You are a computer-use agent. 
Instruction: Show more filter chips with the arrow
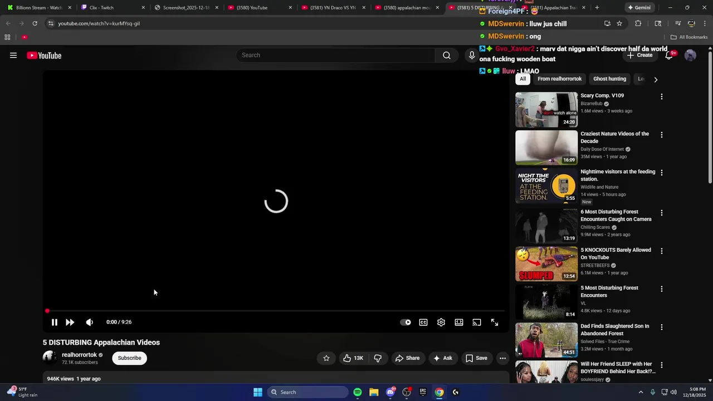click(x=656, y=80)
